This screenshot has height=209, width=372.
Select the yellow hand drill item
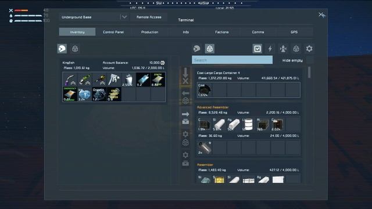click(x=99, y=80)
